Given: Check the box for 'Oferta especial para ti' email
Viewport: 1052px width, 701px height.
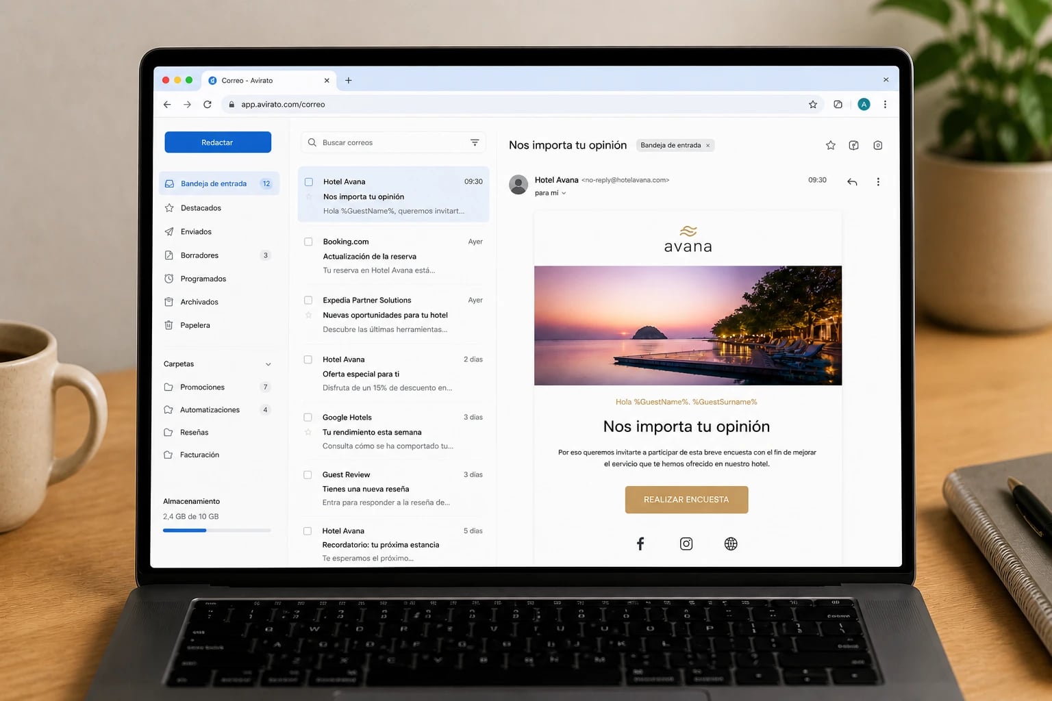Looking at the screenshot, I should click(x=308, y=359).
